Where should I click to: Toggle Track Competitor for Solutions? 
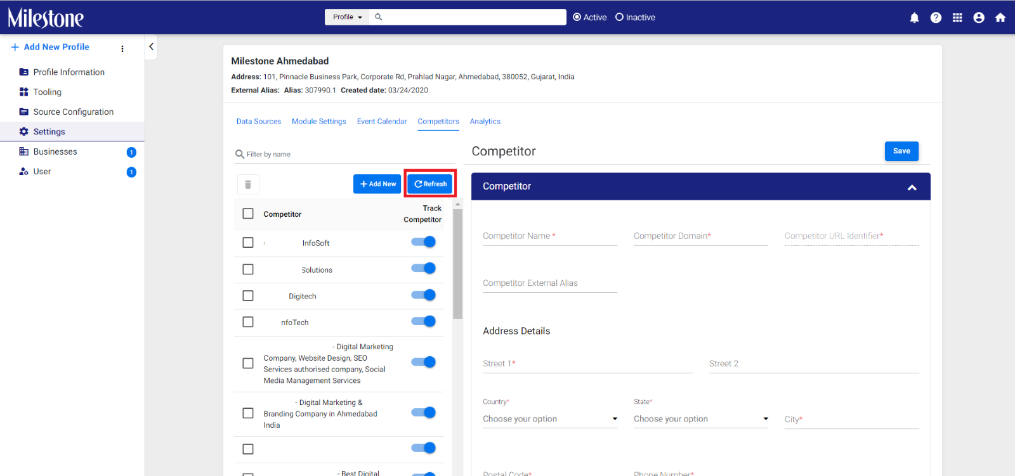[424, 268]
